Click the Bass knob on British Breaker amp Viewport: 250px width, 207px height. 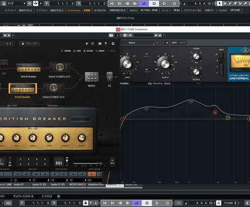[x=16, y=138]
